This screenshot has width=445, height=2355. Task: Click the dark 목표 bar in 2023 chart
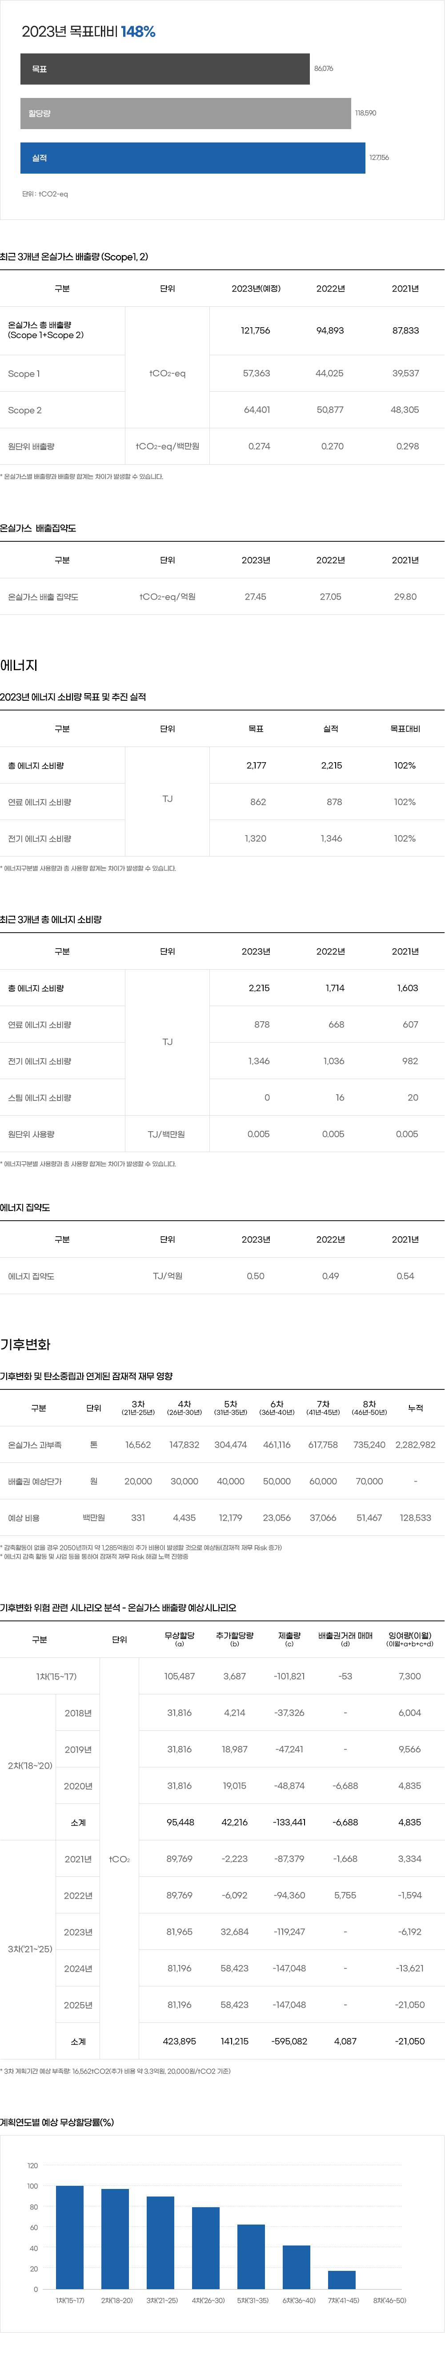164,69
